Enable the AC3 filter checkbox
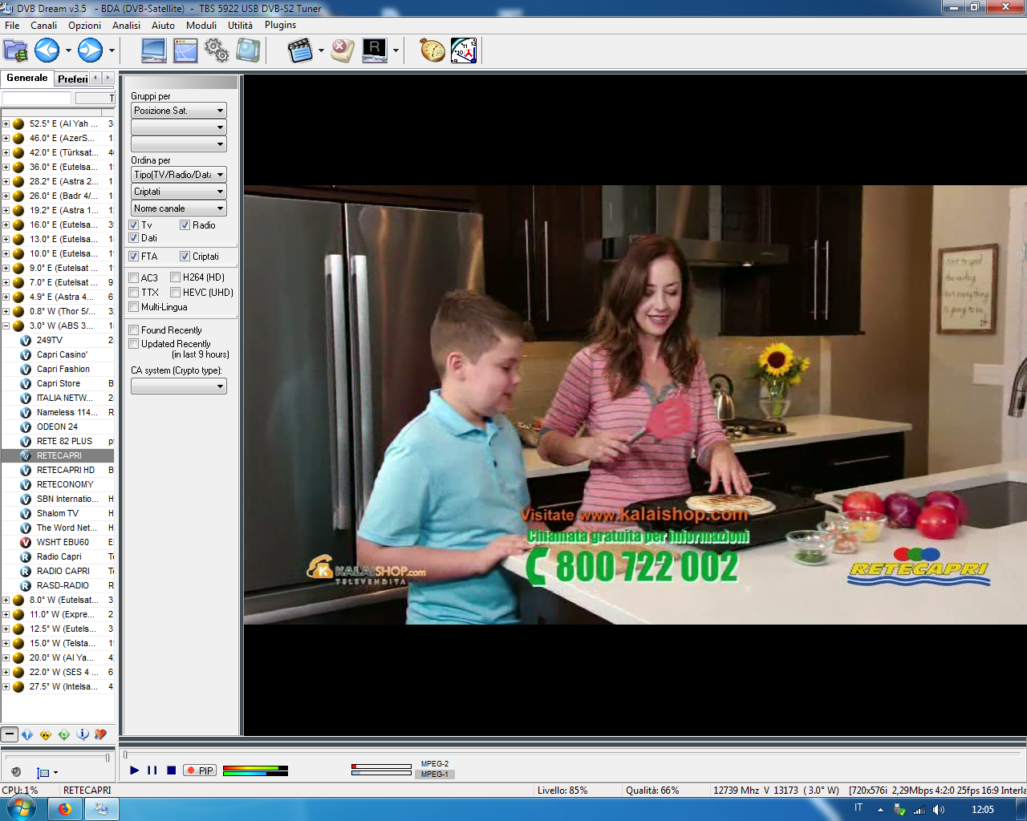 pyautogui.click(x=134, y=278)
